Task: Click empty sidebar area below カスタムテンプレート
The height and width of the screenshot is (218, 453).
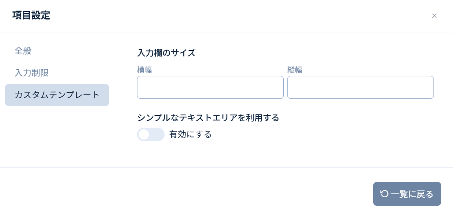Action: 57,136
